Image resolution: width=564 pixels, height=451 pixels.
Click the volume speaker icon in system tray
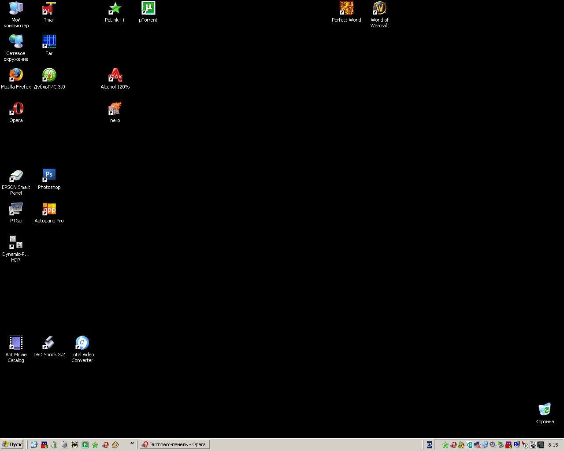493,445
